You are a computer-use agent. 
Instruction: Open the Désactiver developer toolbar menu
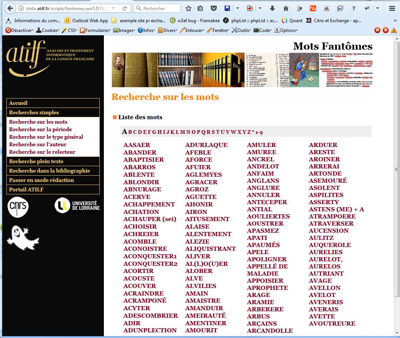point(20,30)
